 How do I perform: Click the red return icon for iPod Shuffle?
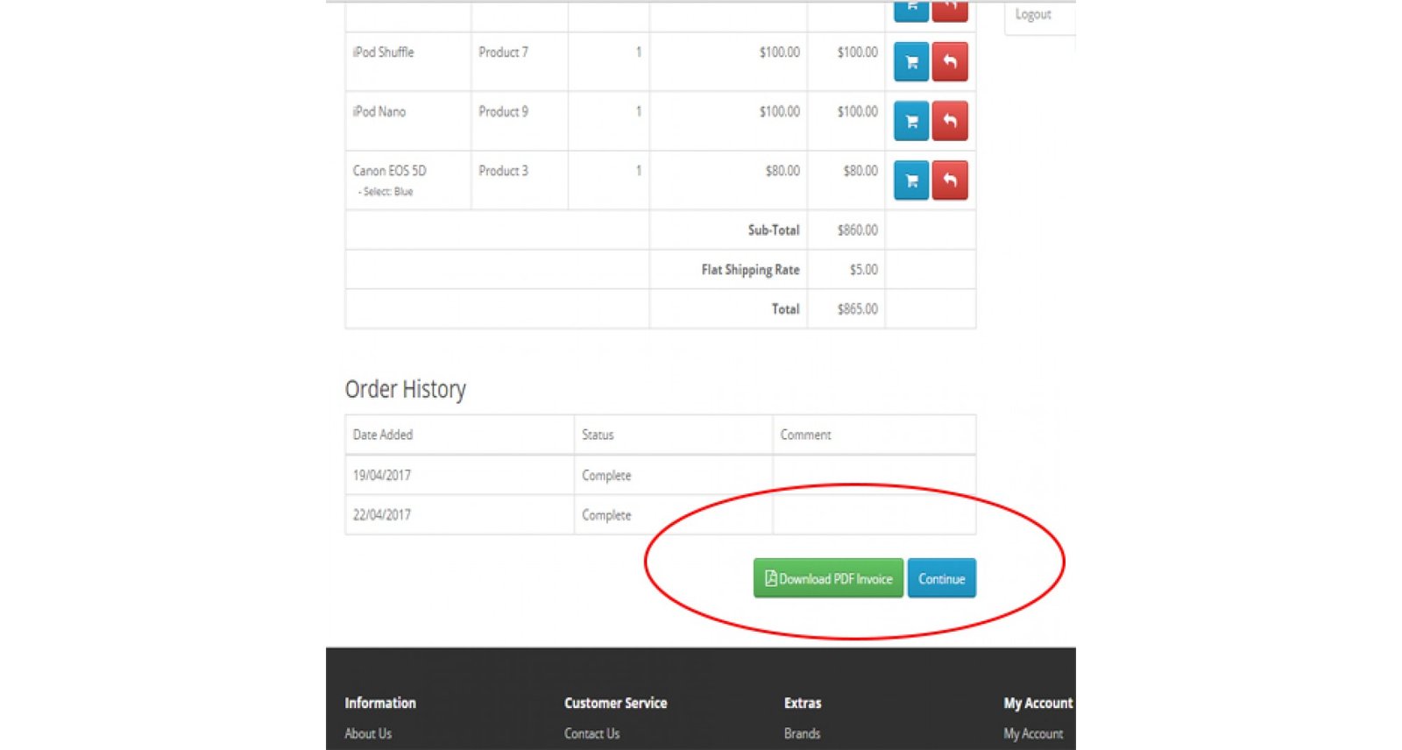950,62
